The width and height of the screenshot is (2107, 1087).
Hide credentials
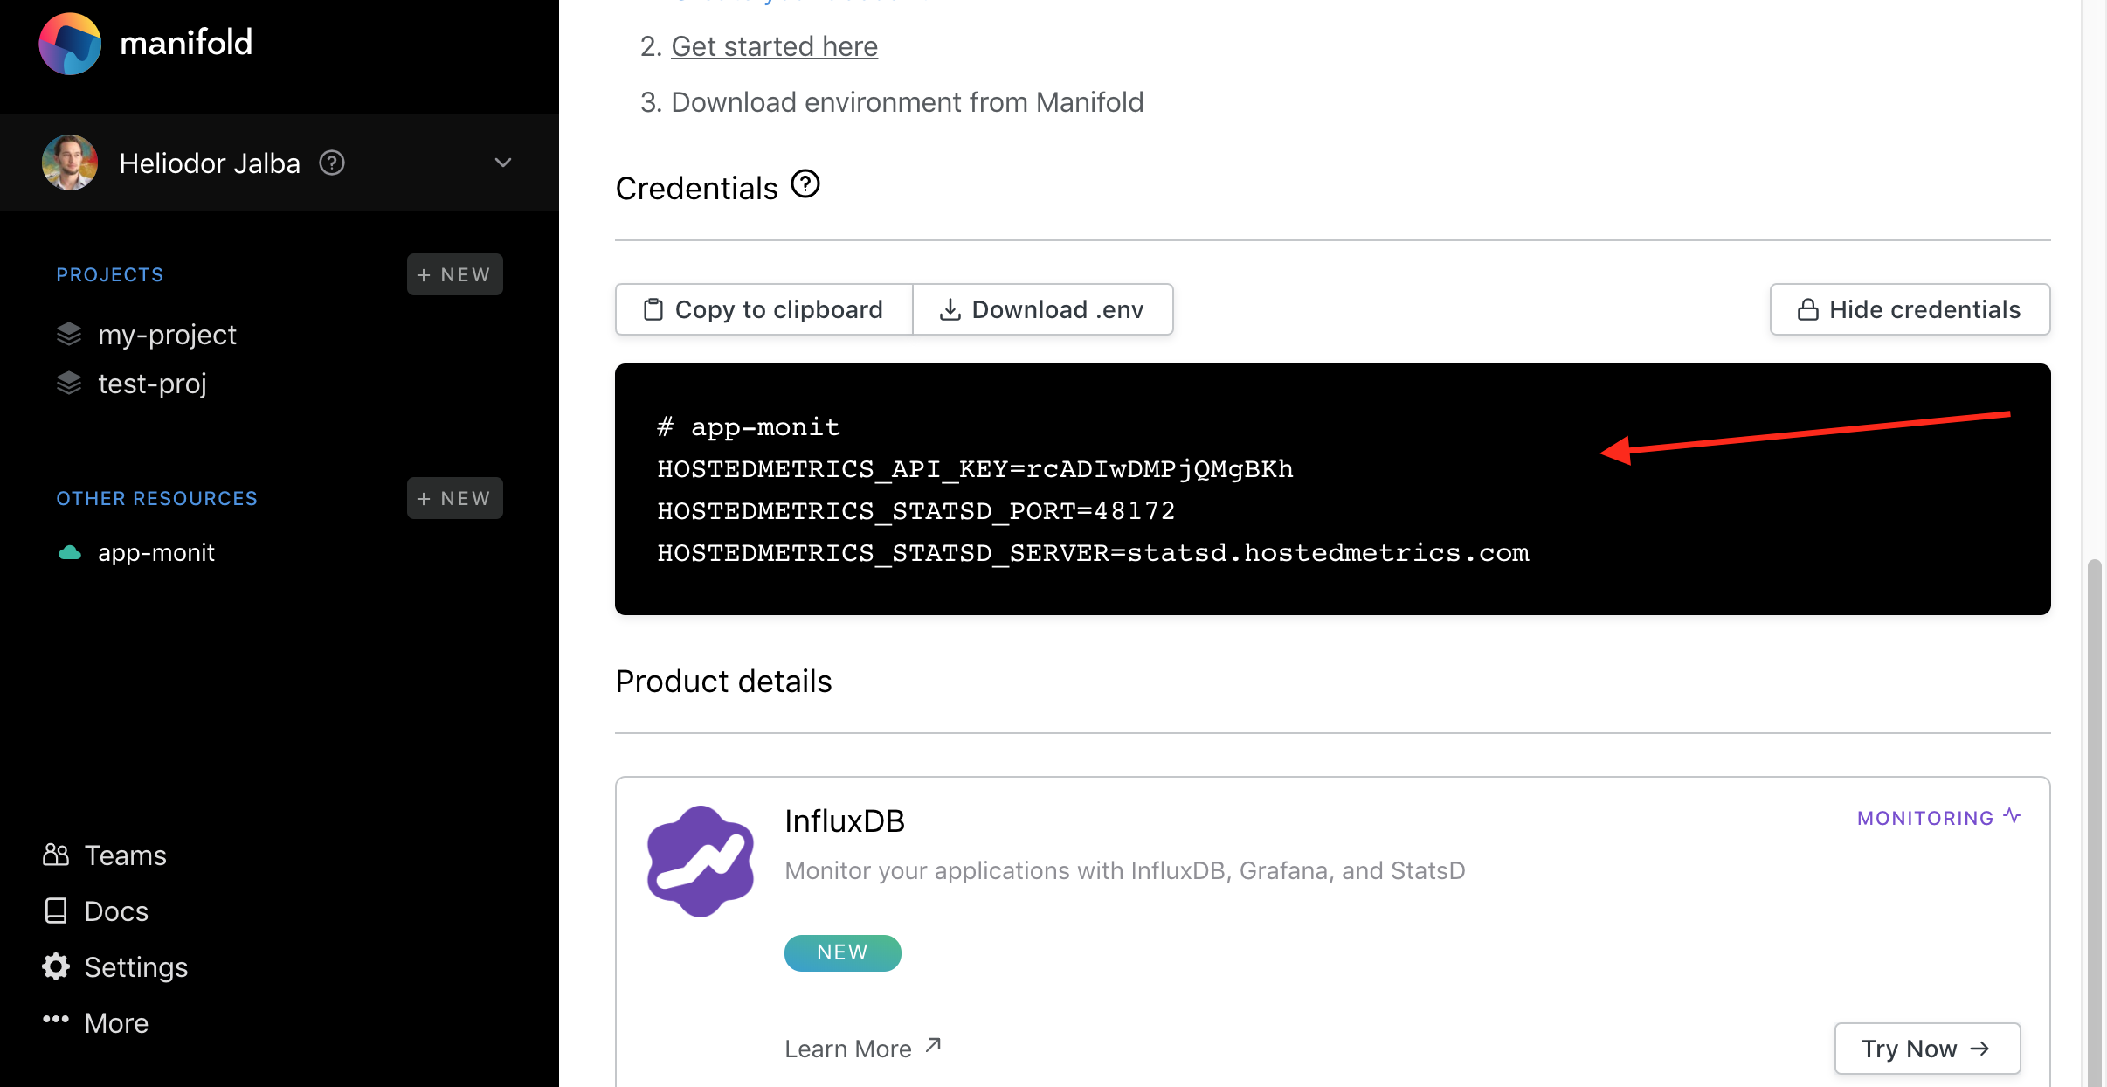coord(1910,309)
